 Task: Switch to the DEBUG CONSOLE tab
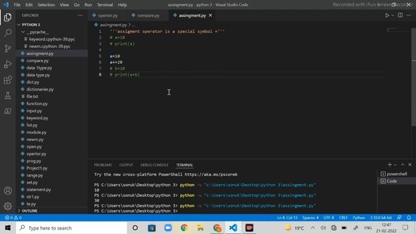(155, 165)
